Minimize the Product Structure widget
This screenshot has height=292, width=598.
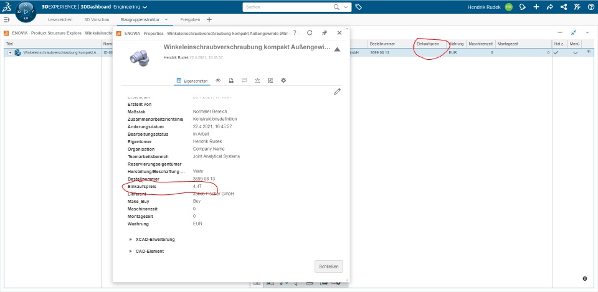pos(559,33)
